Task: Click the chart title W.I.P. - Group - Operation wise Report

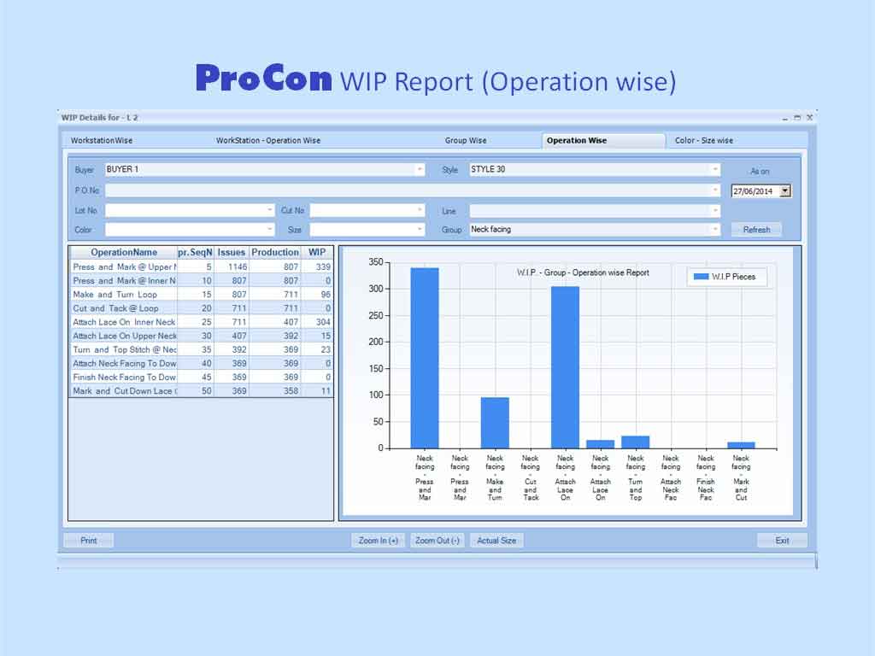Action: pyautogui.click(x=583, y=272)
